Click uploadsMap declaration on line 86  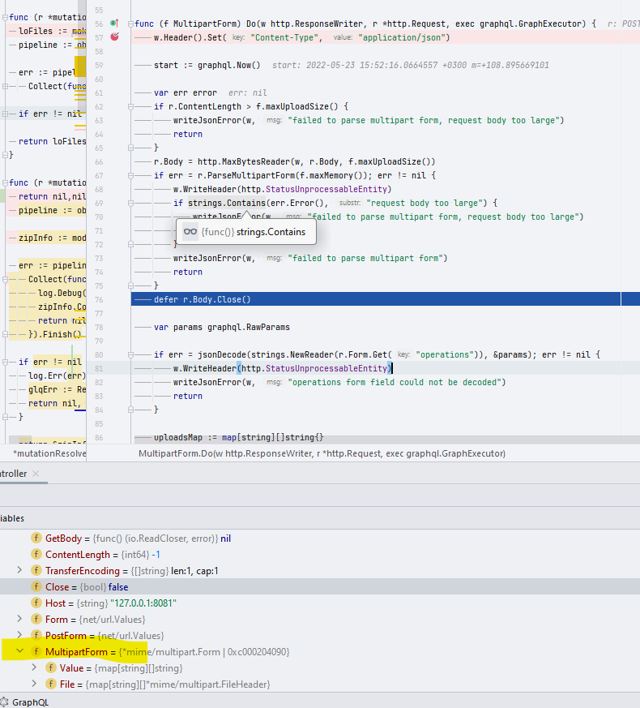pos(239,438)
